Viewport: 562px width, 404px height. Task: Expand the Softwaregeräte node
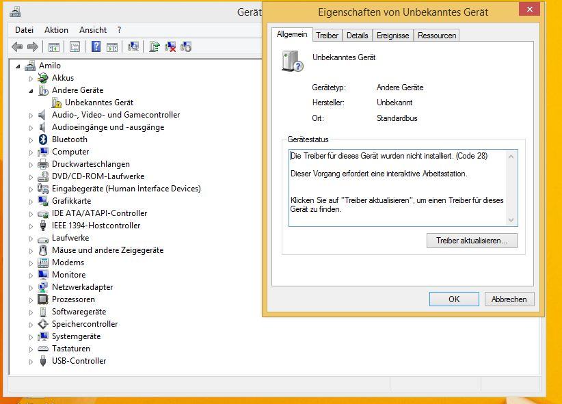tap(31, 312)
